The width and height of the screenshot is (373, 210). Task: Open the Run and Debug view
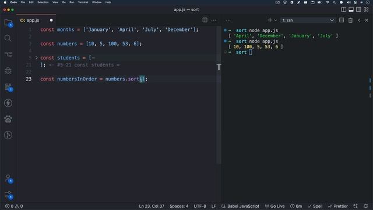[8, 71]
